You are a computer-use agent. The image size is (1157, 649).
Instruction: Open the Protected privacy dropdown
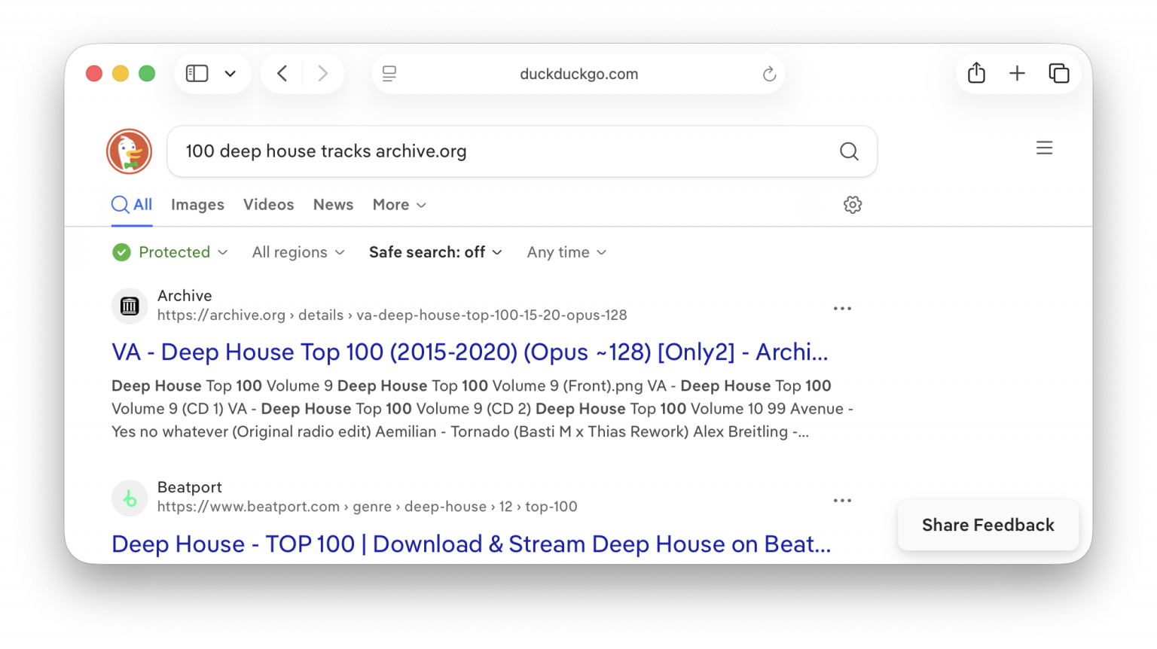coord(170,252)
